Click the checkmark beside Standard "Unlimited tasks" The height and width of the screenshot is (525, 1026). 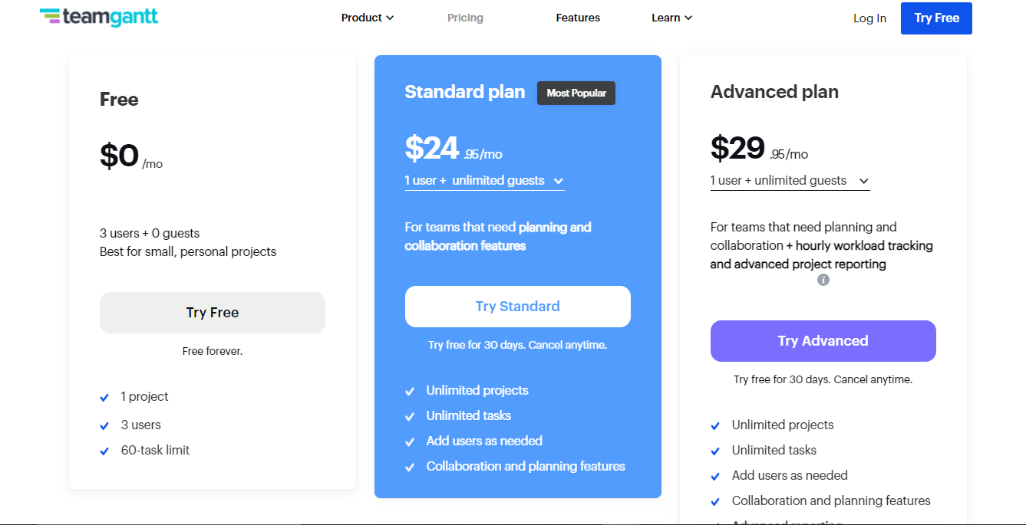[x=410, y=416]
